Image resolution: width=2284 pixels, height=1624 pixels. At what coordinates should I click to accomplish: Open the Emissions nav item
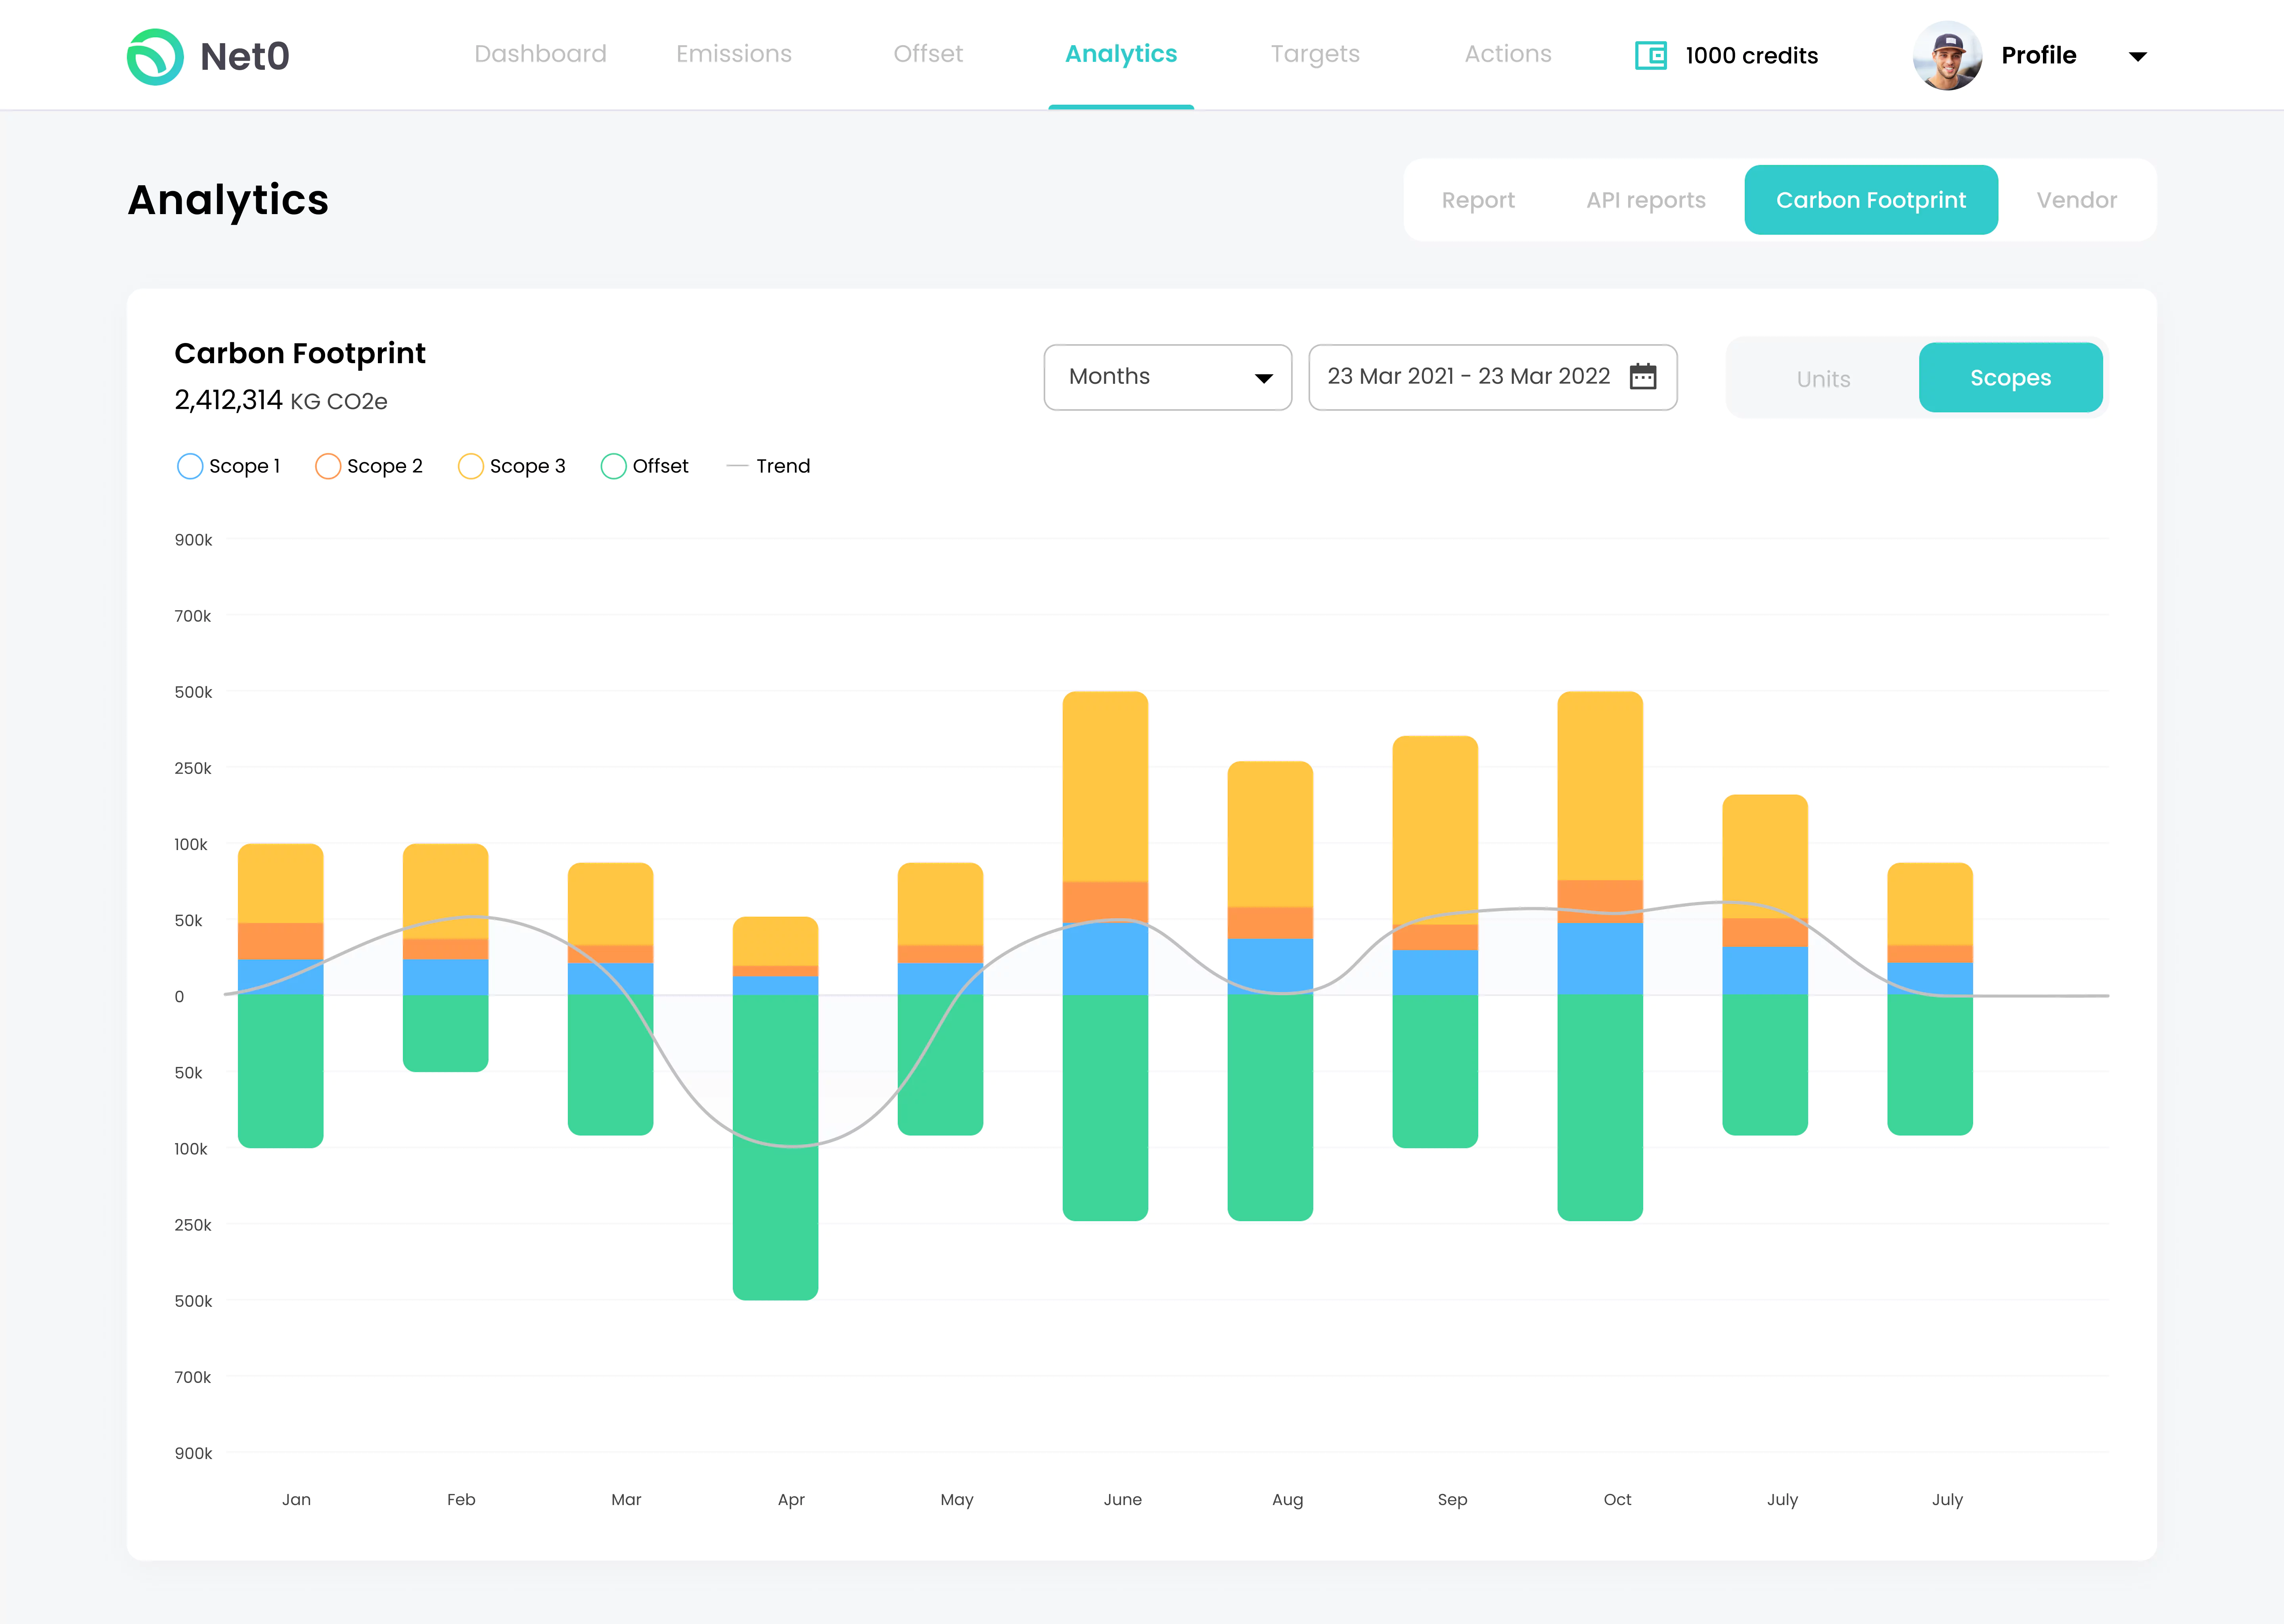pyautogui.click(x=733, y=54)
